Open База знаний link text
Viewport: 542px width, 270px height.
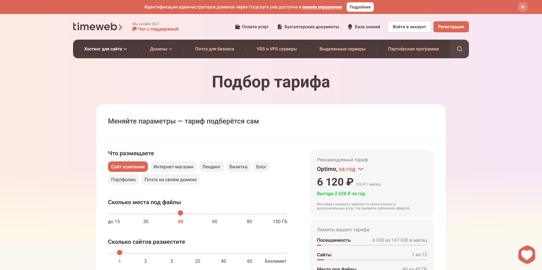point(367,27)
